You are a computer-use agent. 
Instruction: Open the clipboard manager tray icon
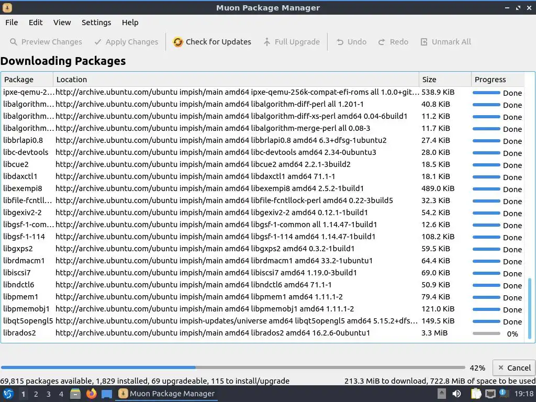476,394
